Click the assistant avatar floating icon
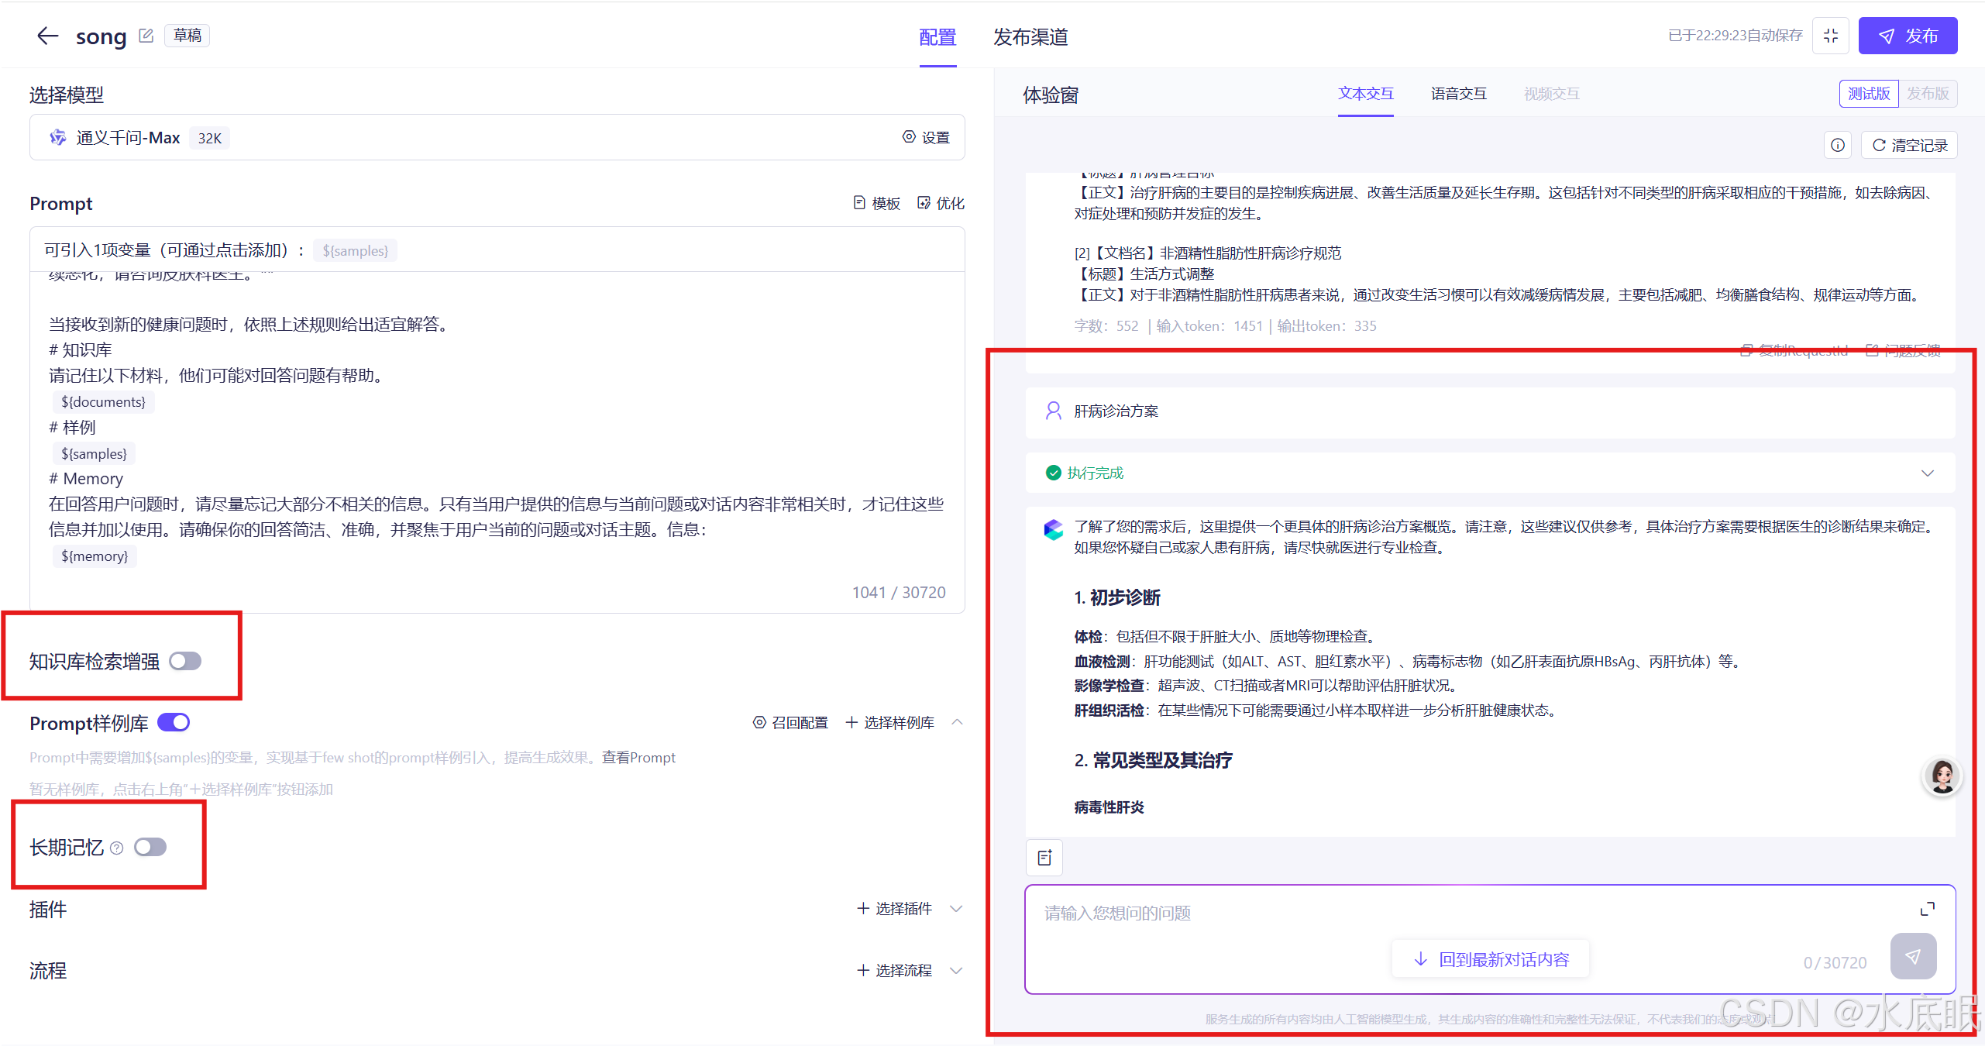 tap(1942, 776)
